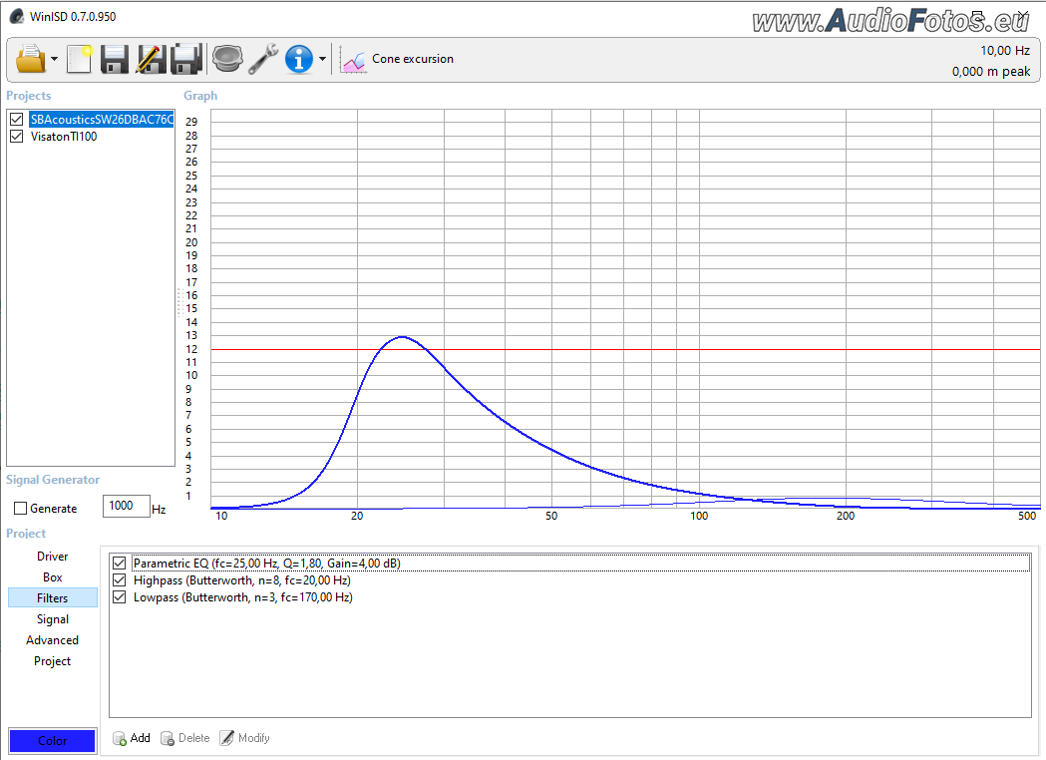The width and height of the screenshot is (1046, 760).
Task: Open options with the wrench icon
Action: (263, 60)
